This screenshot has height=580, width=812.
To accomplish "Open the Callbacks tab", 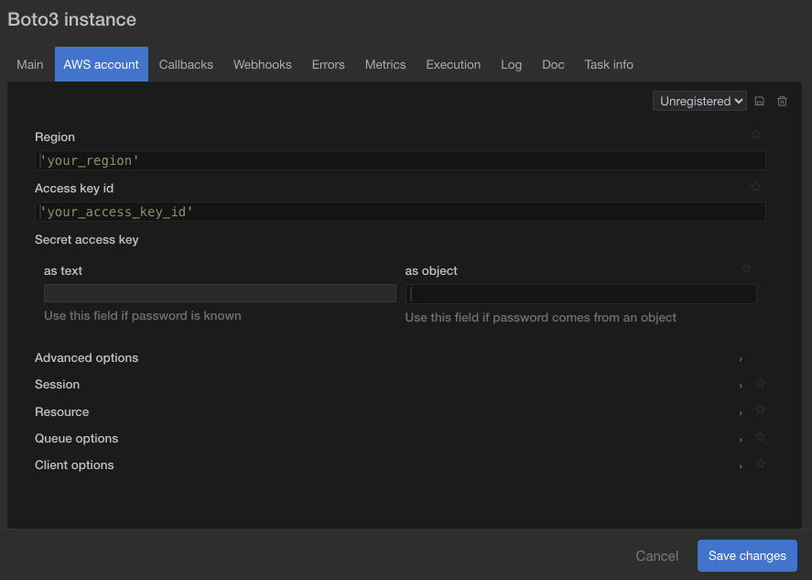I will 186,65.
